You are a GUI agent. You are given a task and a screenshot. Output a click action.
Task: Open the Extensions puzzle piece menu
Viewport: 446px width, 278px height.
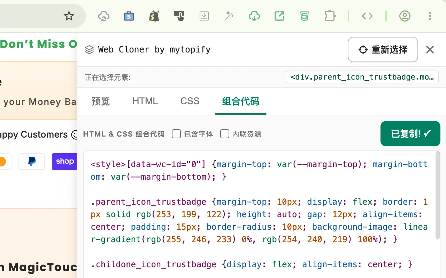click(x=330, y=16)
